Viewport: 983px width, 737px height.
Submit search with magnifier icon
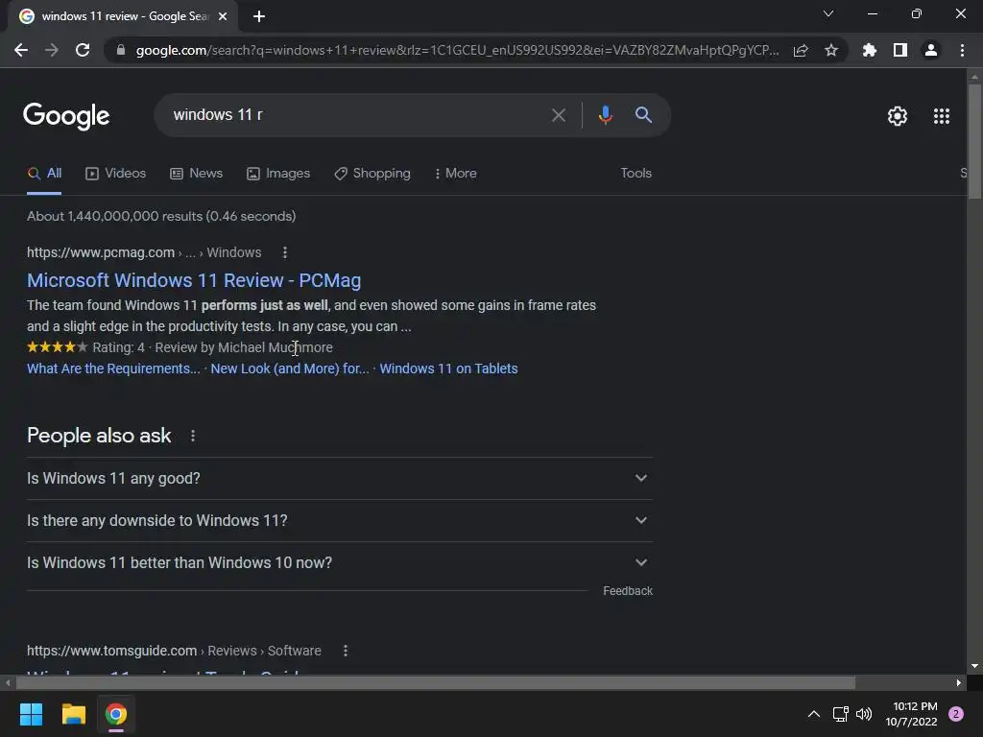click(643, 115)
